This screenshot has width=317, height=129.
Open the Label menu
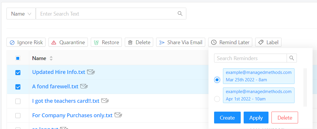click(x=268, y=42)
